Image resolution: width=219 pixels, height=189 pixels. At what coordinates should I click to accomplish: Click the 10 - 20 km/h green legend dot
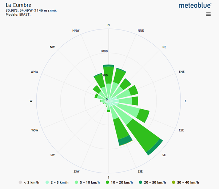click(x=108, y=182)
